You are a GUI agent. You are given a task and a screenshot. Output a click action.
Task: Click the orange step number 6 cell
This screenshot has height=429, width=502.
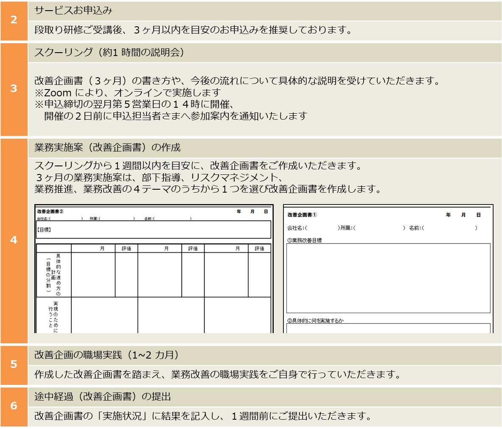(x=14, y=407)
